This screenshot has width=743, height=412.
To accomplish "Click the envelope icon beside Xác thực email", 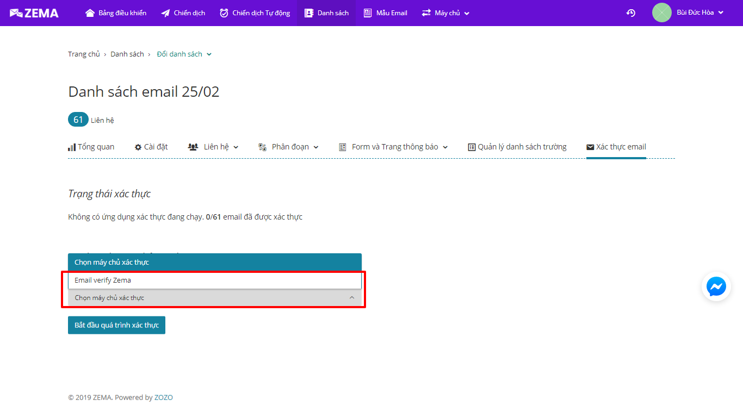I will pyautogui.click(x=590, y=147).
